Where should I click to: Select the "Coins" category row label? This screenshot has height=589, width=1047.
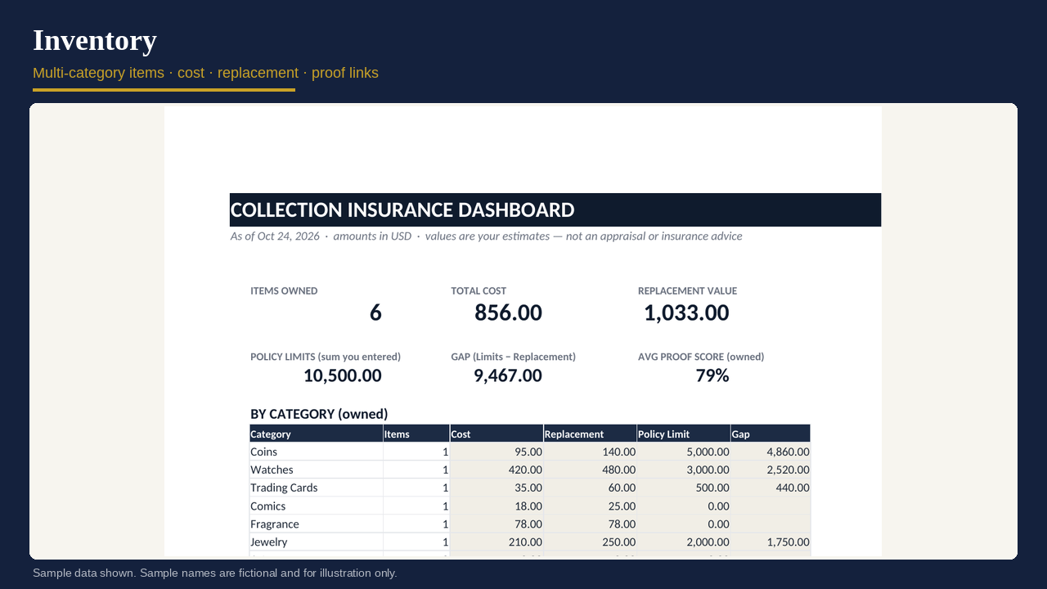[x=263, y=452]
